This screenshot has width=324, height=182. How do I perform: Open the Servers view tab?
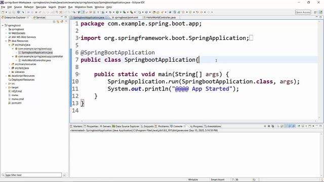click(105, 126)
